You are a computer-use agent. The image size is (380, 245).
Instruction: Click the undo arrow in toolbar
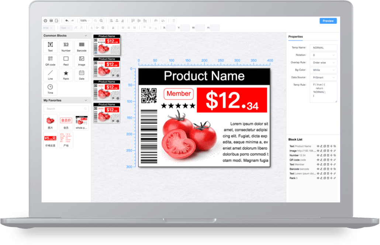coord(66,21)
